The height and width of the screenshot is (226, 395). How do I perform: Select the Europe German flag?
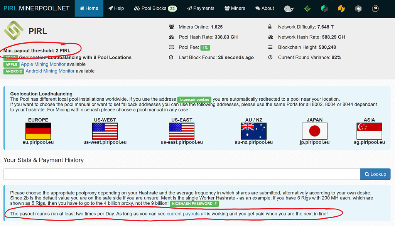pos(38,131)
